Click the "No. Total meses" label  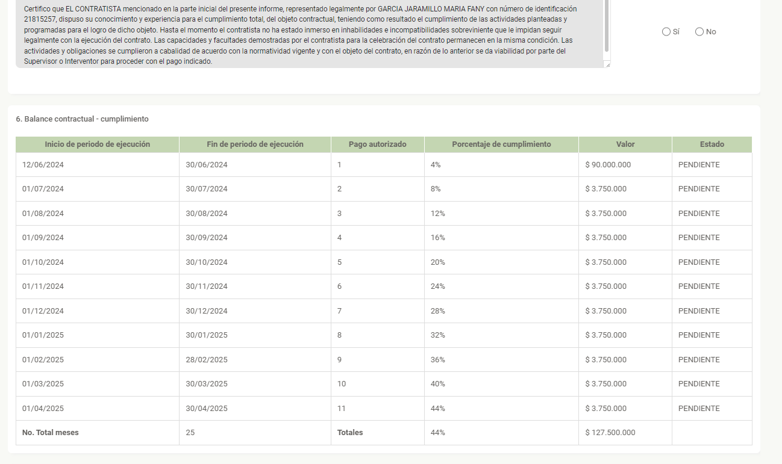pyautogui.click(x=51, y=433)
